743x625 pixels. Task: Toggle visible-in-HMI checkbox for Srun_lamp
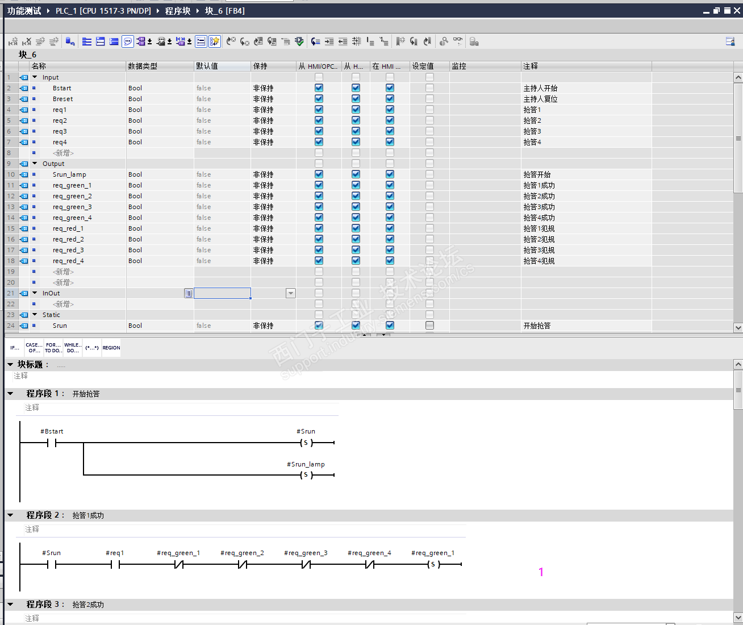tap(390, 174)
